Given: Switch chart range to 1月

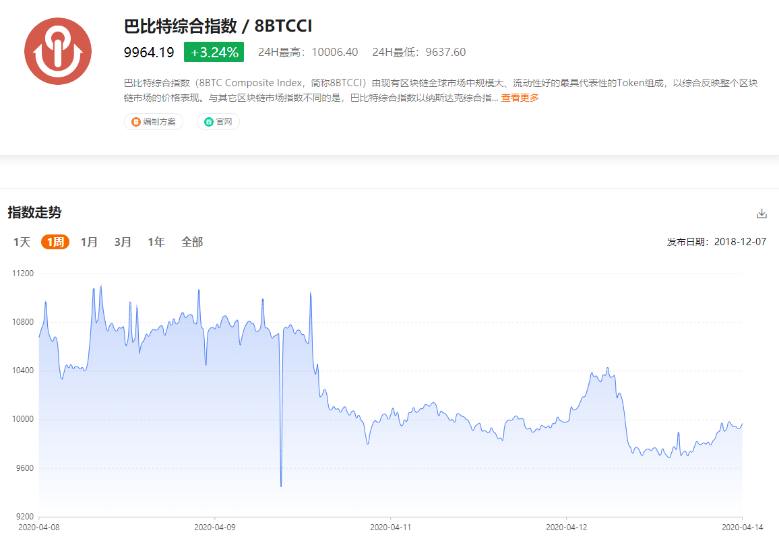Looking at the screenshot, I should pyautogui.click(x=90, y=242).
